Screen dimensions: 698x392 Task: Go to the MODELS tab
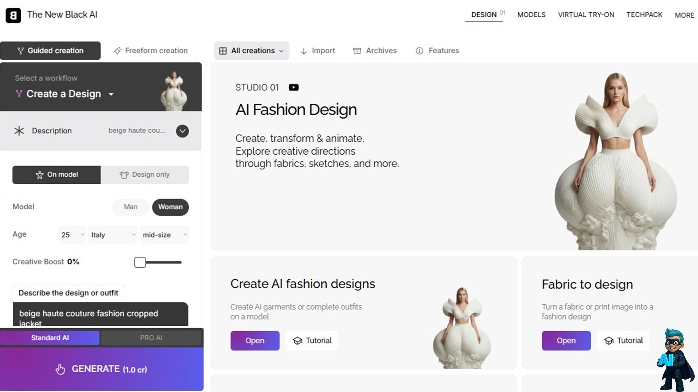(531, 15)
